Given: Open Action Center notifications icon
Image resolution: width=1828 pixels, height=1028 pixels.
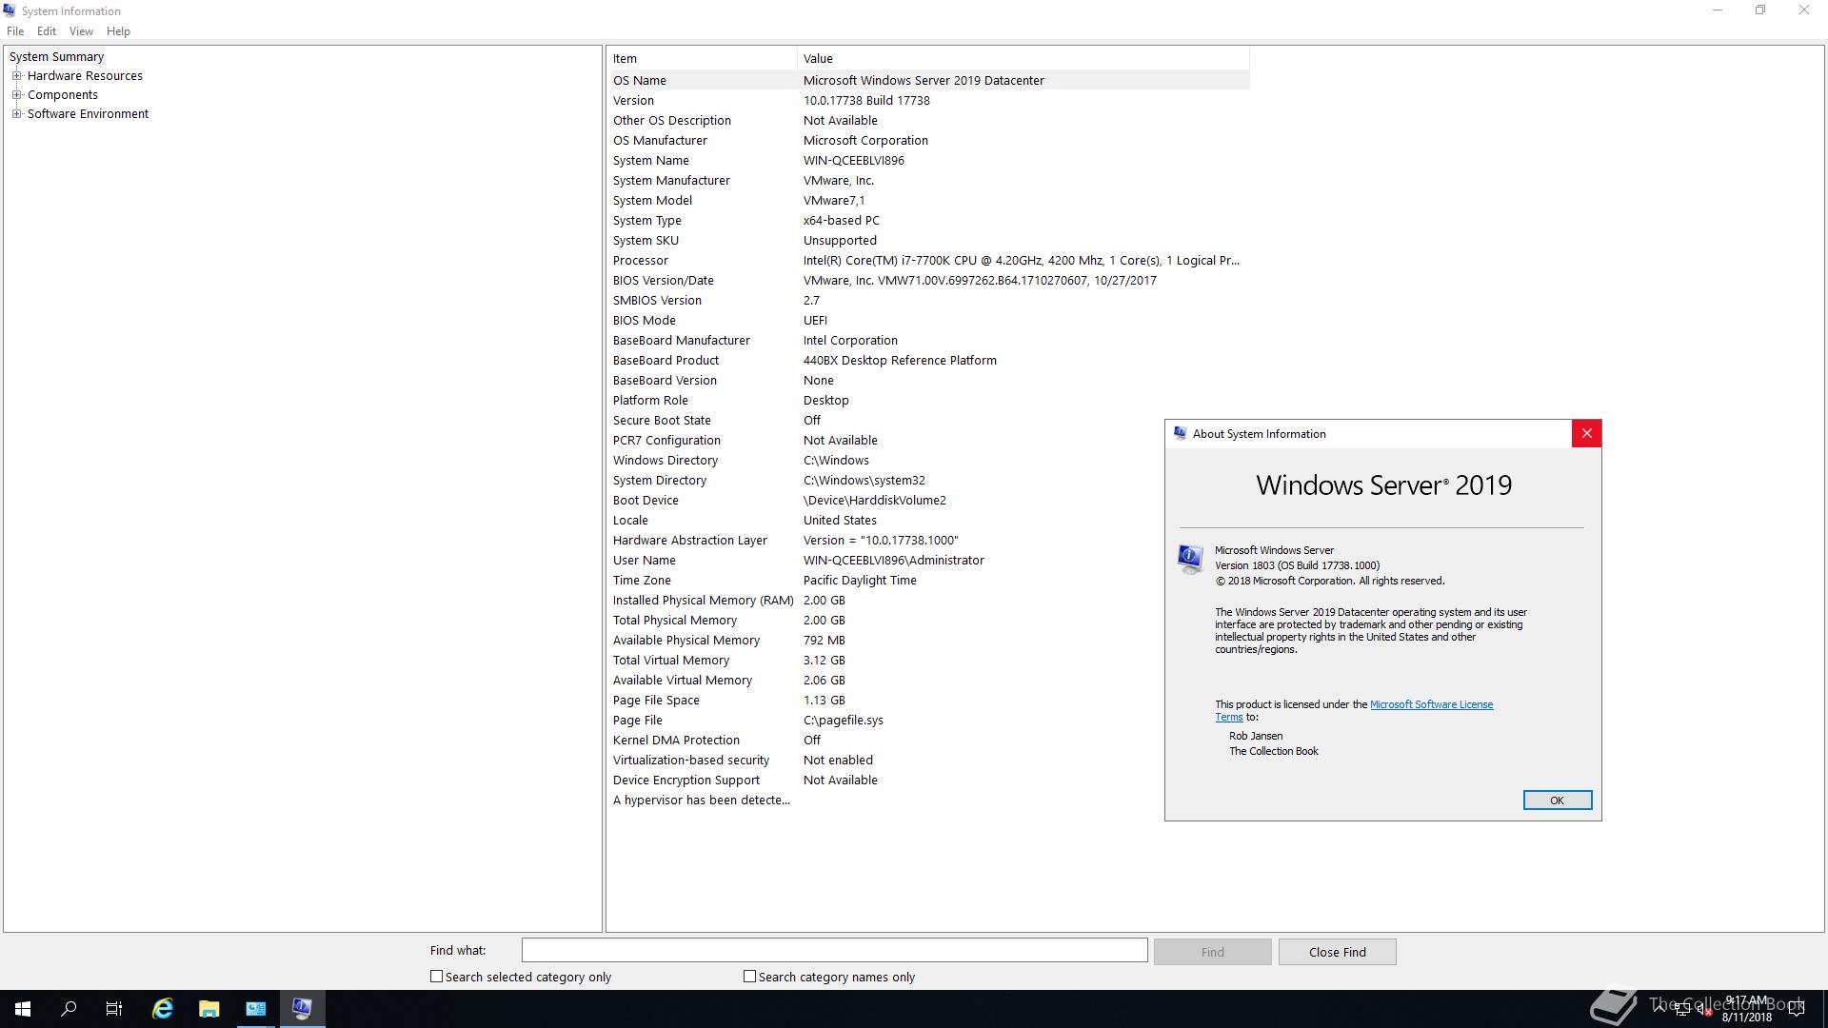Looking at the screenshot, I should pyautogui.click(x=1797, y=1009).
